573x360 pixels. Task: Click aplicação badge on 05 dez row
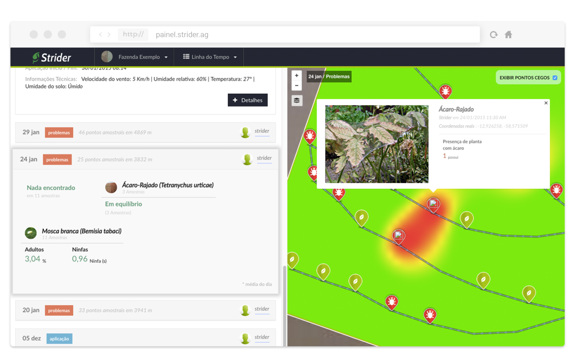[59, 339]
